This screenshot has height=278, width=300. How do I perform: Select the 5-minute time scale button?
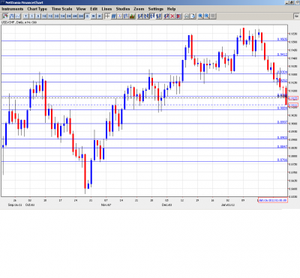38,16
